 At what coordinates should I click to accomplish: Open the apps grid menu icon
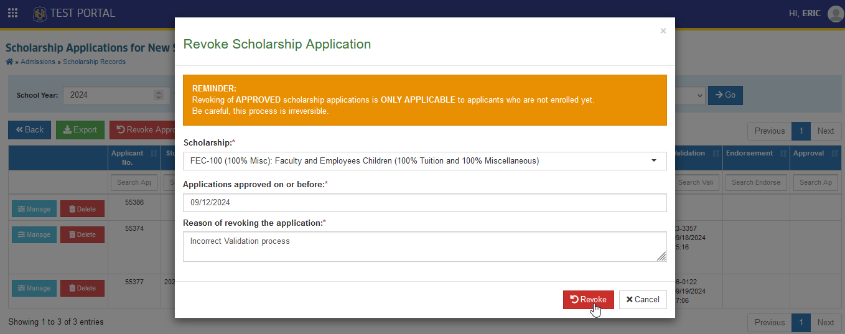point(12,13)
